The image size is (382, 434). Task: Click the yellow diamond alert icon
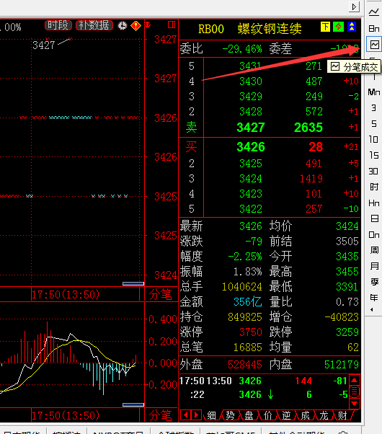[x=136, y=26]
